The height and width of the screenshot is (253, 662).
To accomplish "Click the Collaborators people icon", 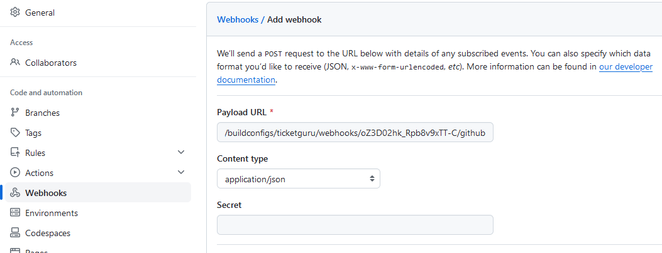I will pos(15,63).
